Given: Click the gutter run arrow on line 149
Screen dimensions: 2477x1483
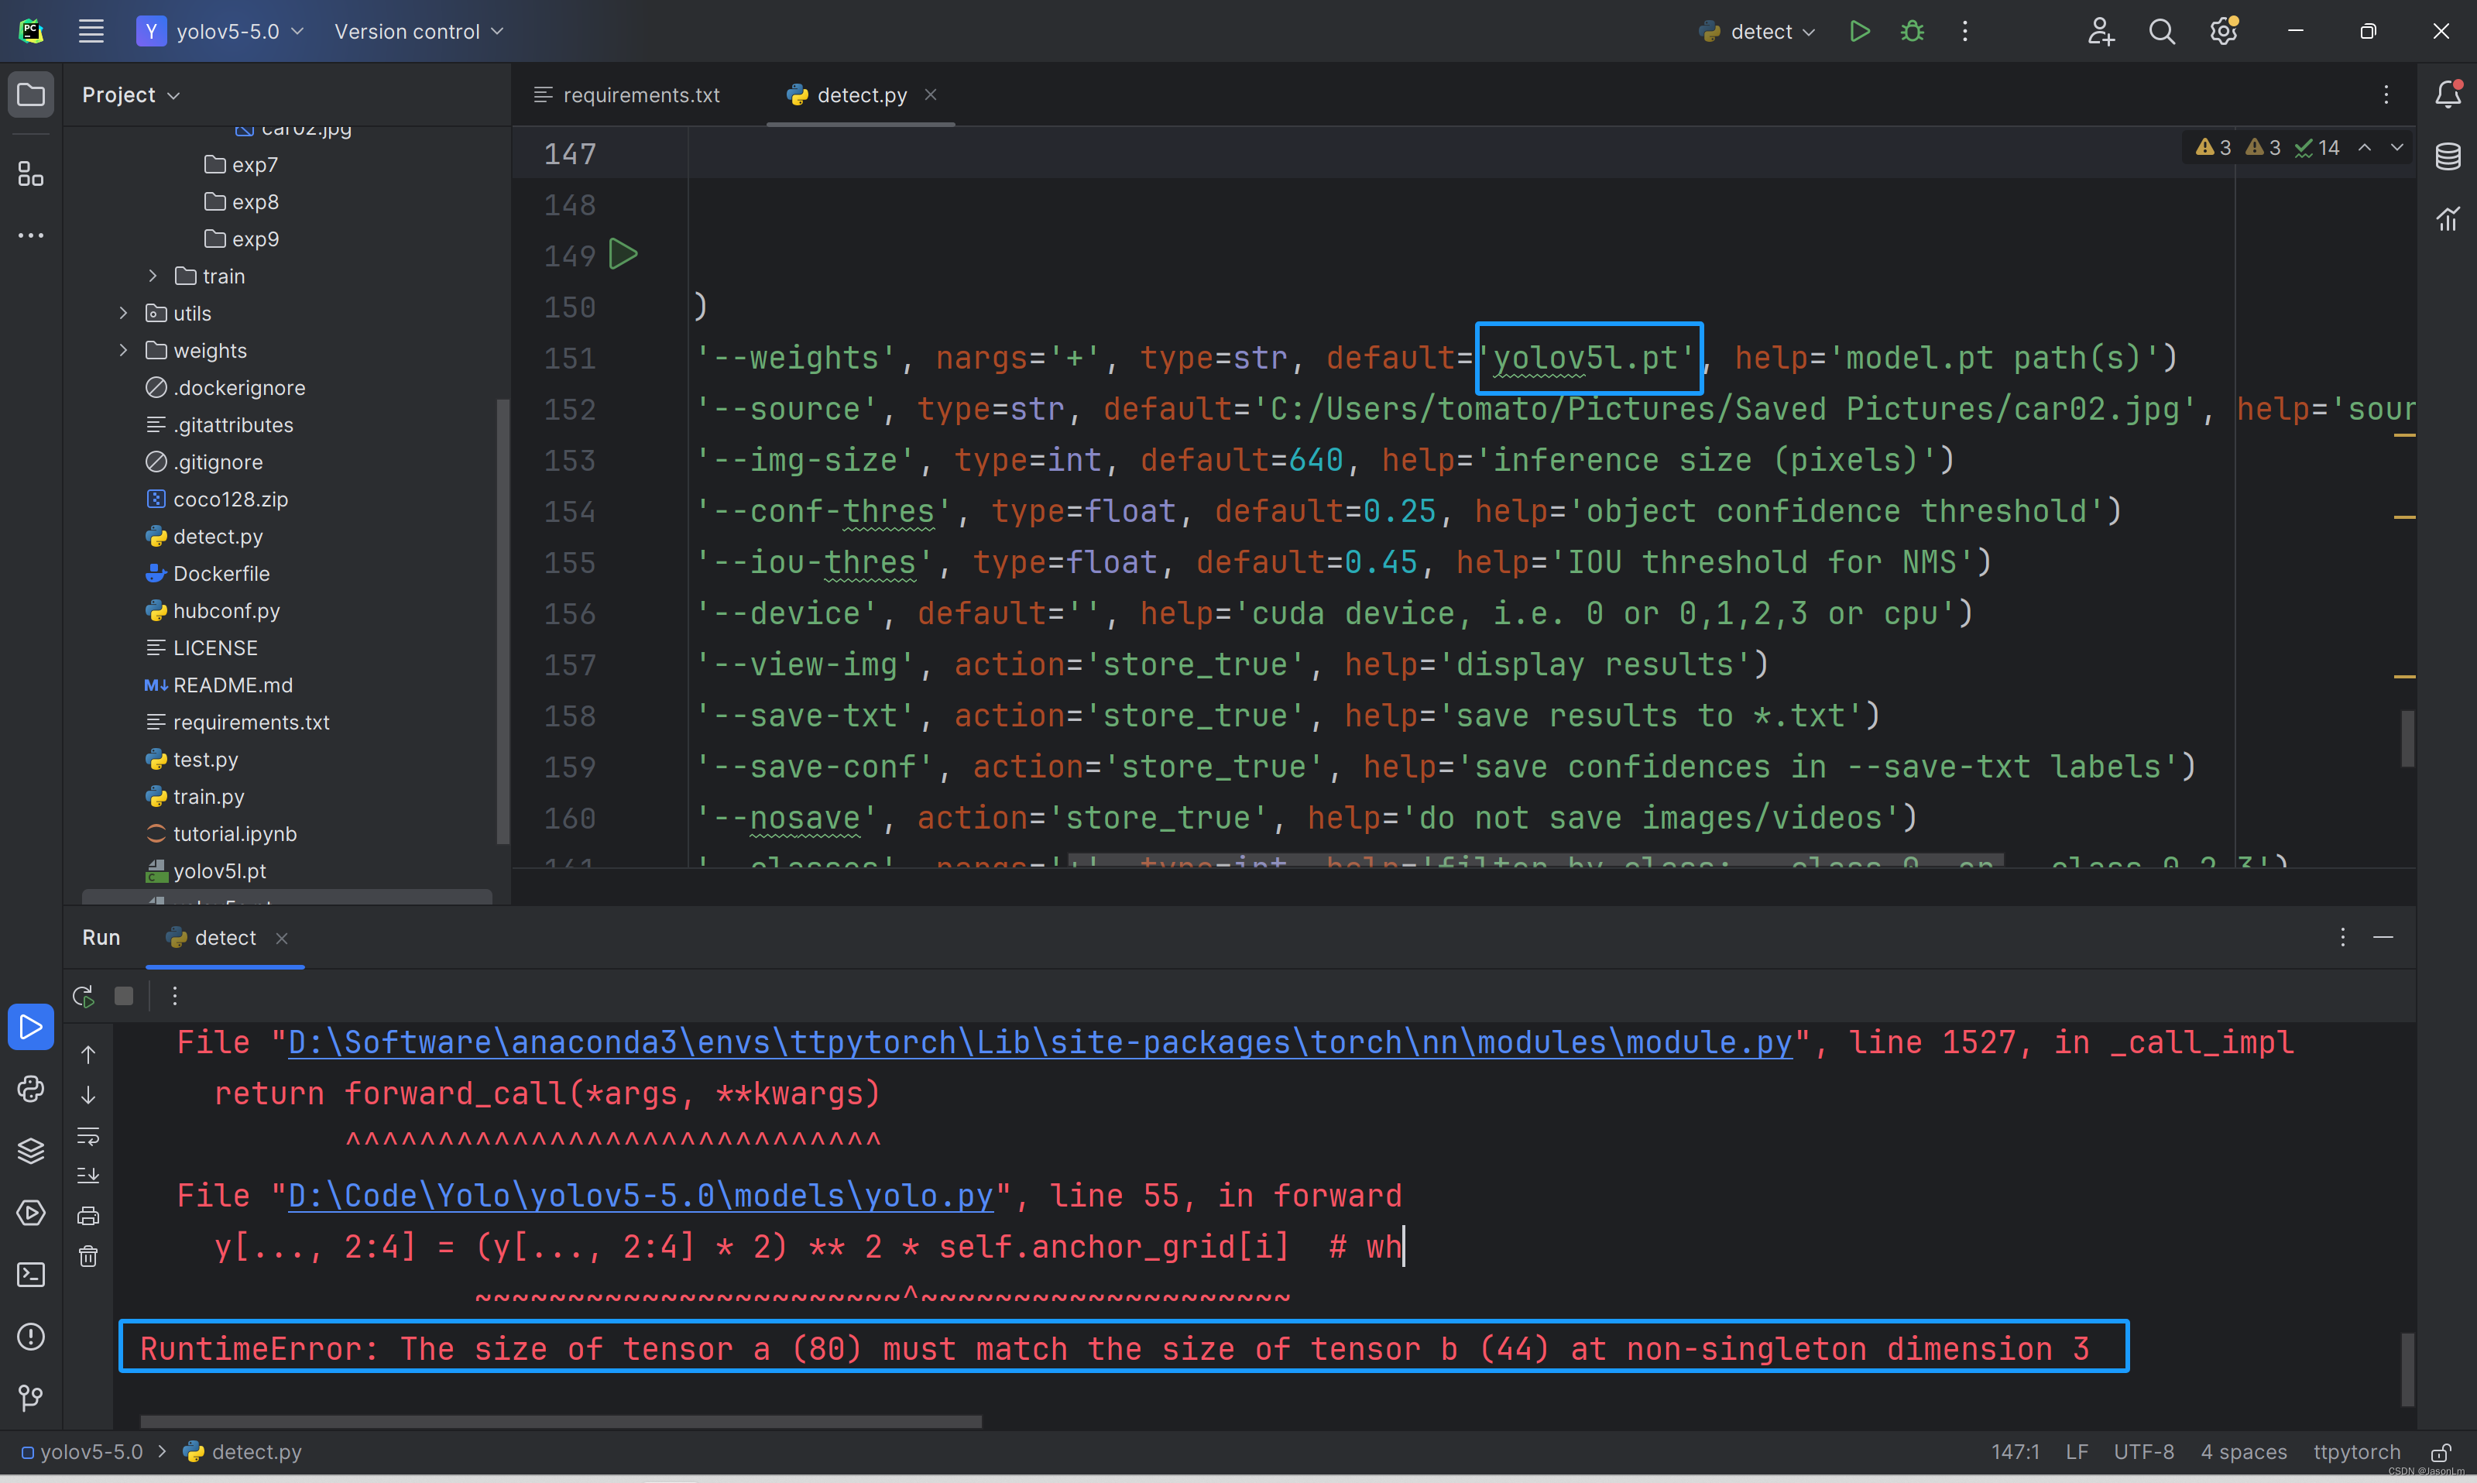Looking at the screenshot, I should click(623, 254).
